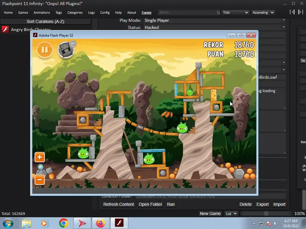Image resolution: width=306 pixels, height=229 pixels.
Task: Open the media player taskbar icon
Action: (45, 223)
